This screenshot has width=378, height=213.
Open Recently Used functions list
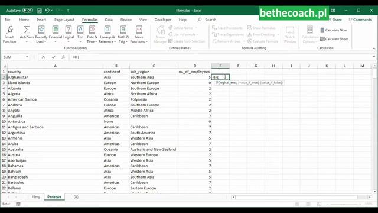41,34
